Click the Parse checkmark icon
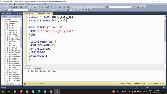The height and width of the screenshot is (94, 167). click(x=50, y=10)
